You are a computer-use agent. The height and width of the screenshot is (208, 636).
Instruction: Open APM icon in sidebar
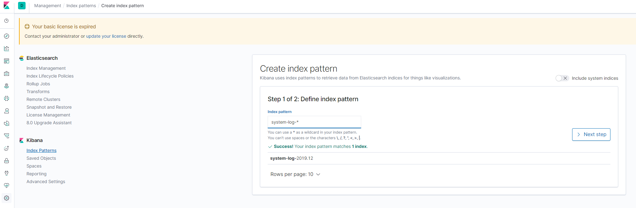pos(7,136)
